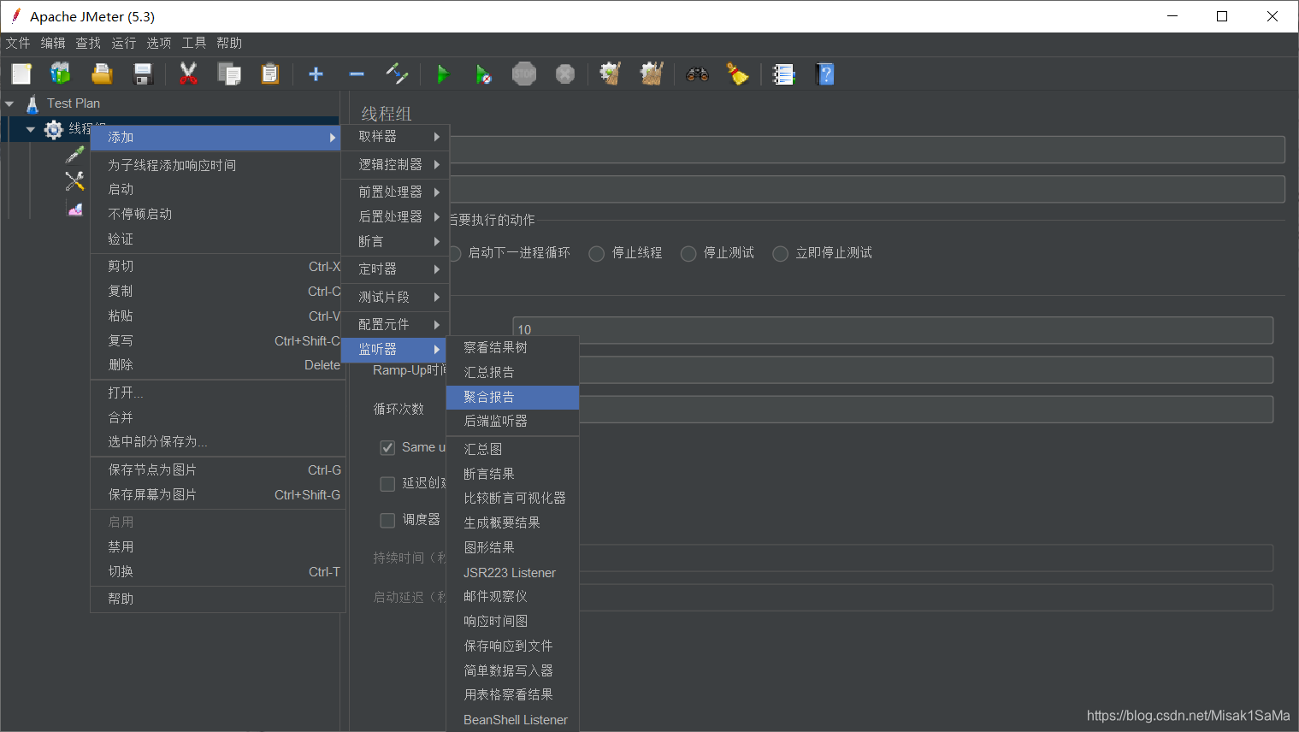This screenshot has width=1299, height=732.
Task: Create a new test plan via toolbar icon
Action: coord(21,74)
